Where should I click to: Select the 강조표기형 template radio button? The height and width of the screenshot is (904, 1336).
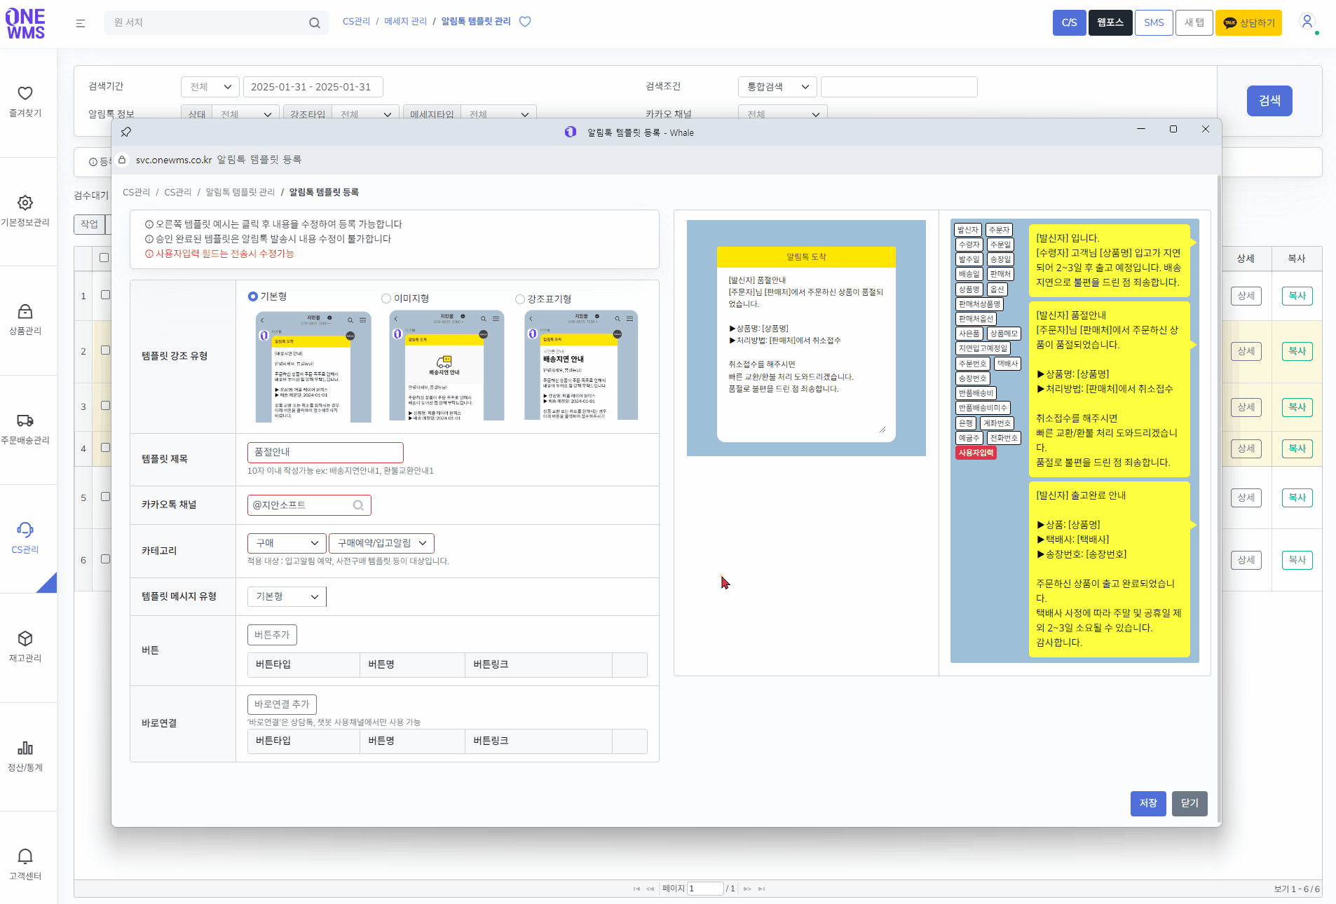[520, 299]
